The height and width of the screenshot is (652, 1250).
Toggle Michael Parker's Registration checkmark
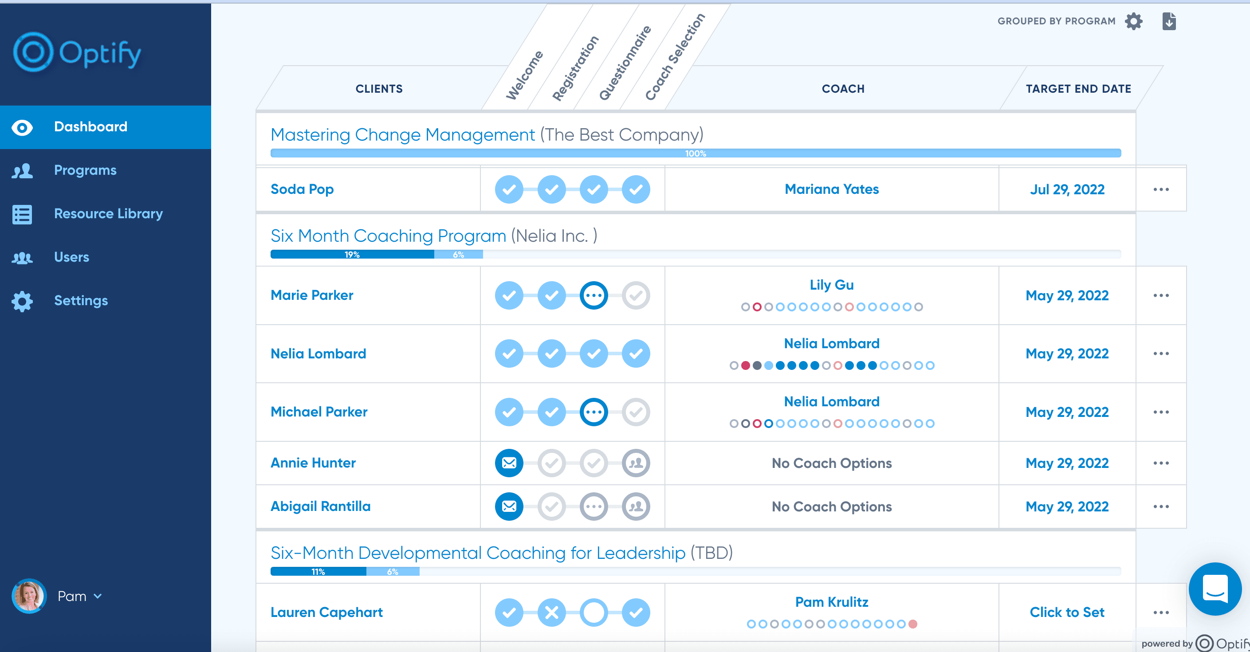pos(551,412)
